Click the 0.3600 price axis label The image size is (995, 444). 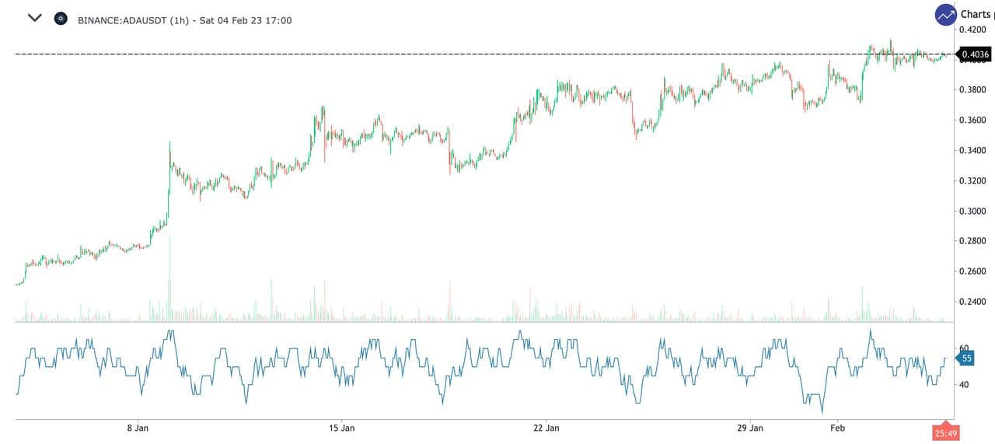point(975,121)
